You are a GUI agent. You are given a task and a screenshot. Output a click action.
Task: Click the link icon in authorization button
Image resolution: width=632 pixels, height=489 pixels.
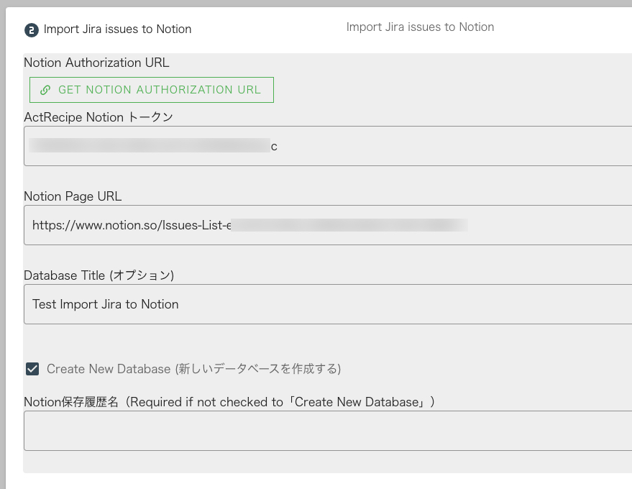coord(45,90)
